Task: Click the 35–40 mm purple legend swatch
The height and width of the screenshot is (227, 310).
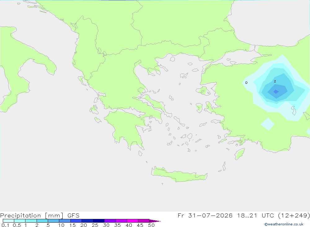Action: pyautogui.click(x=121, y=221)
